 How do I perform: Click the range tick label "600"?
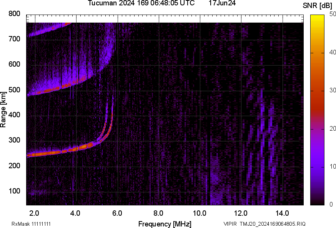pos(14,64)
